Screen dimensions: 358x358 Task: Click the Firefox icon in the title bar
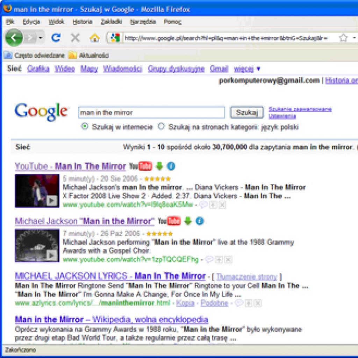(x=8, y=9)
